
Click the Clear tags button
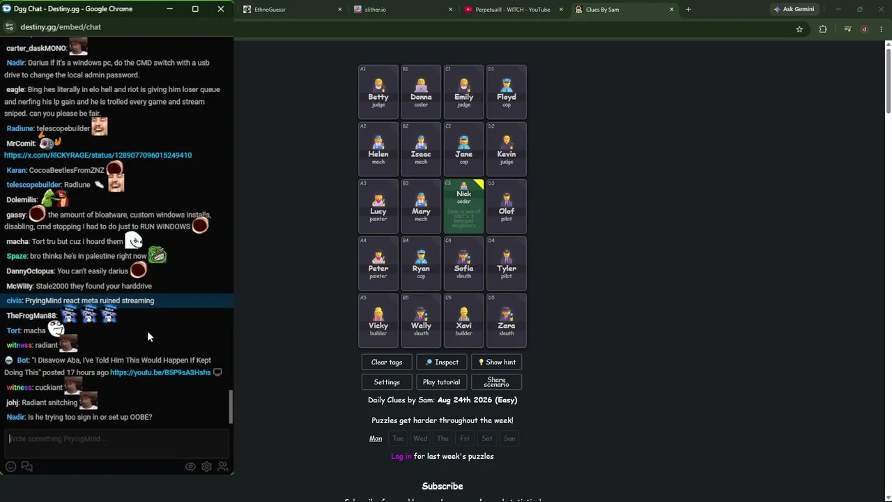click(387, 362)
